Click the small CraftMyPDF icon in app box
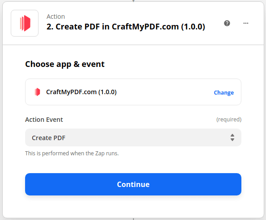 pos(37,92)
